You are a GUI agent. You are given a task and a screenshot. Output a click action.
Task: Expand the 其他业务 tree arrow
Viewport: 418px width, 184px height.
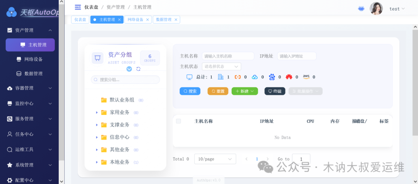(x=97, y=150)
